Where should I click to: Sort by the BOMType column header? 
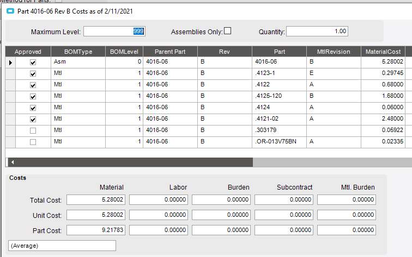78,52
